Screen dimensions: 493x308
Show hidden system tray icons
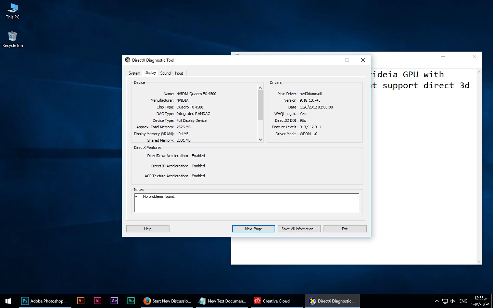coord(437,301)
